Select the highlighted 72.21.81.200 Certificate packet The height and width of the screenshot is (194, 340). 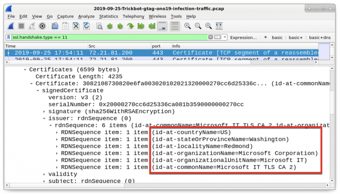tap(162, 53)
